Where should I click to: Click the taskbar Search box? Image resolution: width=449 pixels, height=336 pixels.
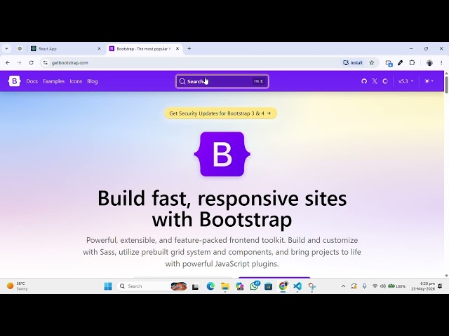[x=152, y=286]
